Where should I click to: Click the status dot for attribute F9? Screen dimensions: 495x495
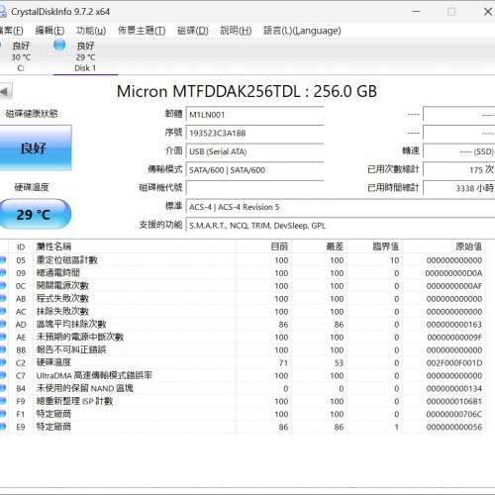point(3,401)
